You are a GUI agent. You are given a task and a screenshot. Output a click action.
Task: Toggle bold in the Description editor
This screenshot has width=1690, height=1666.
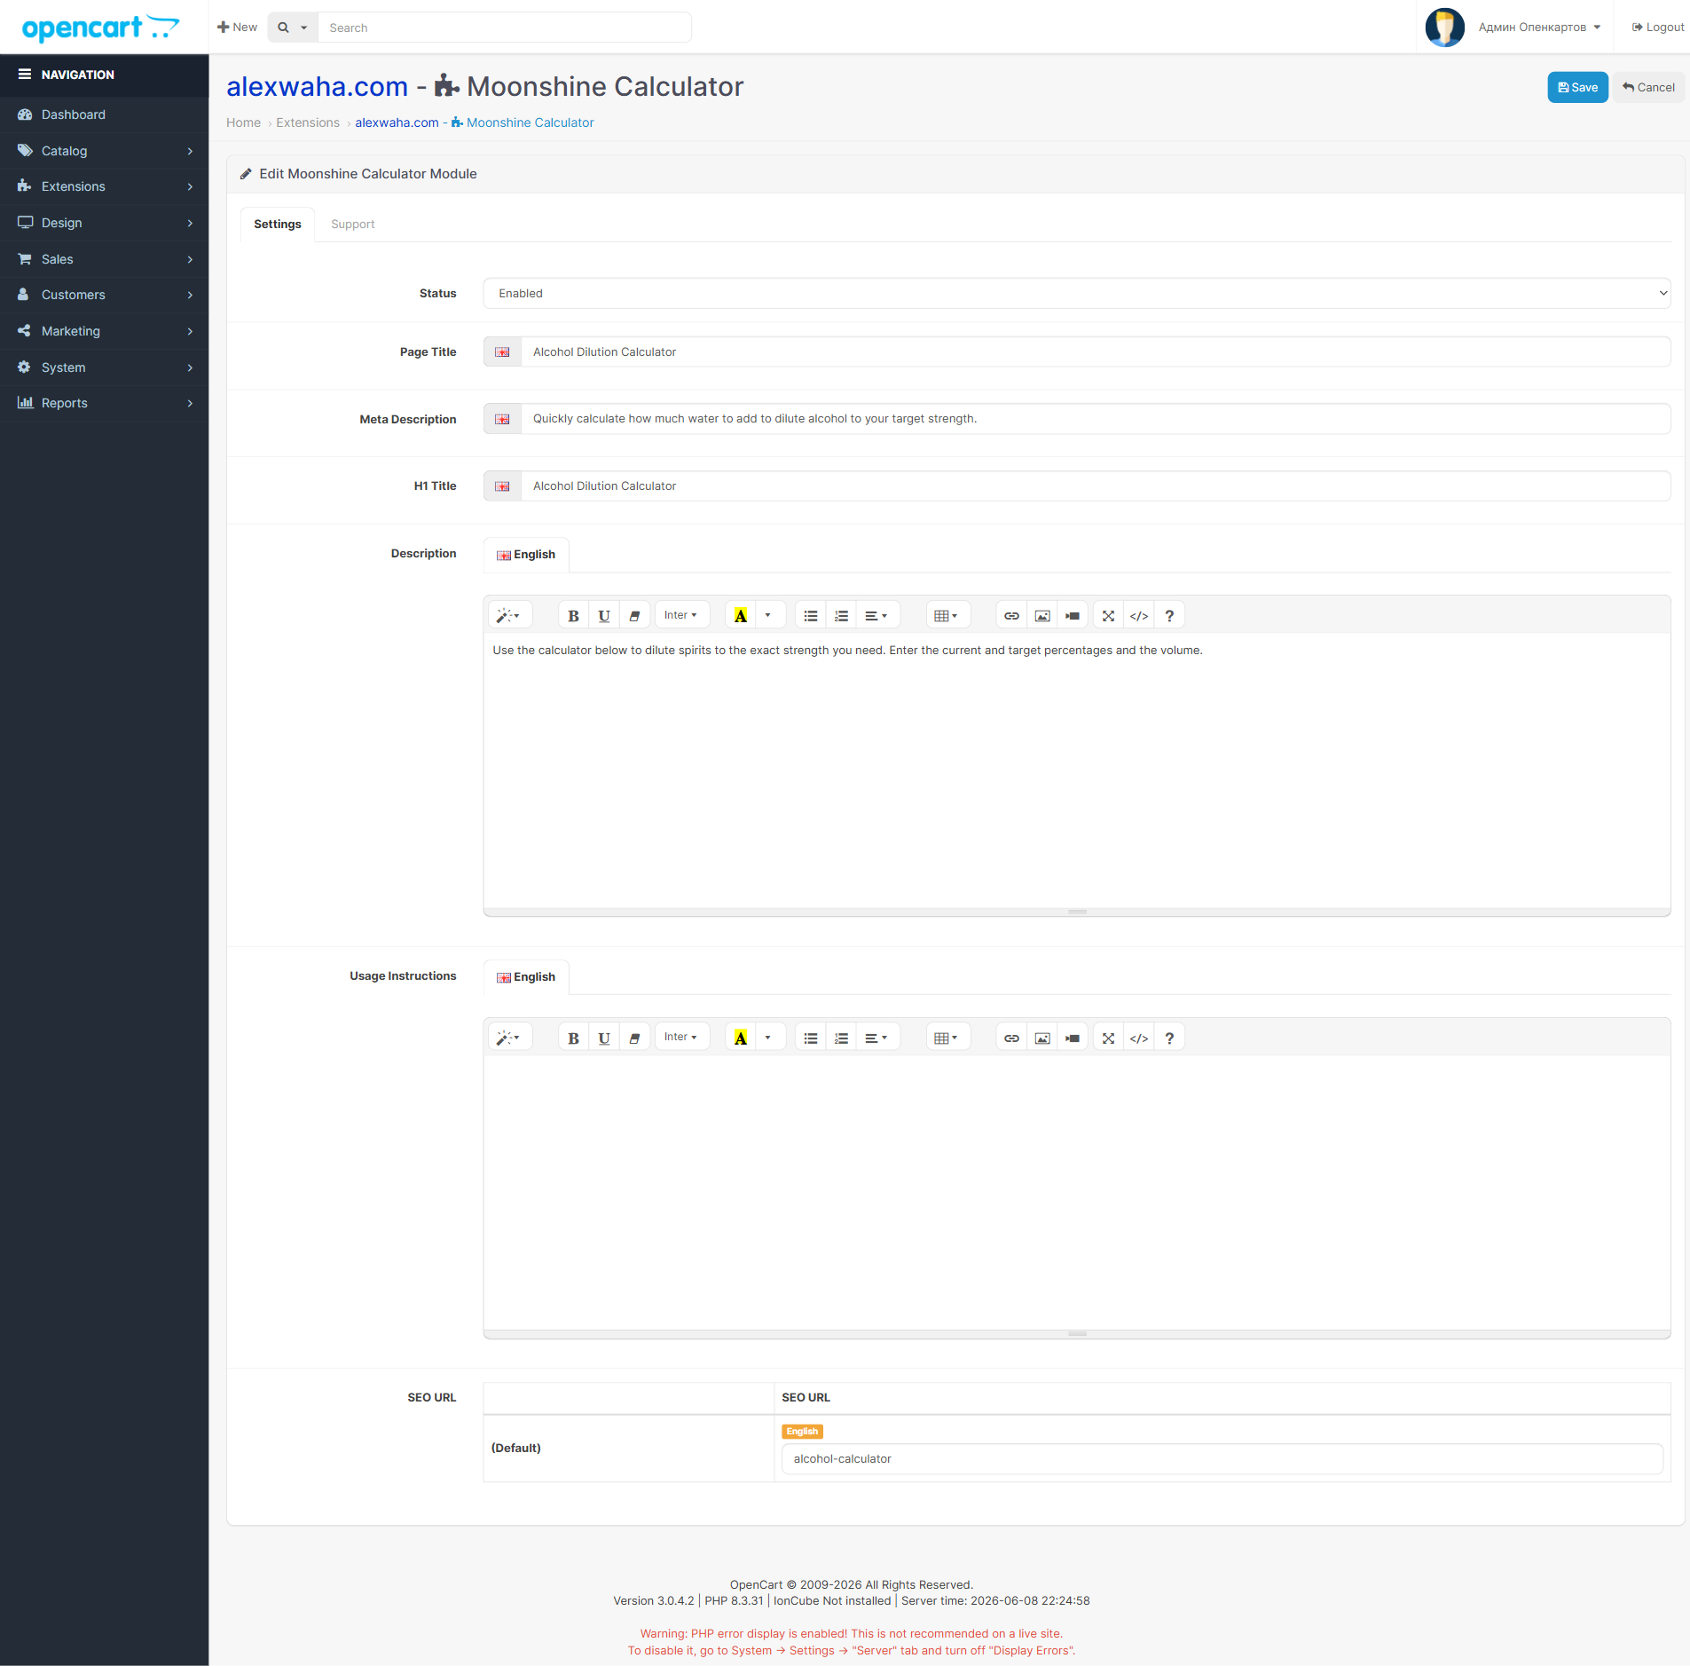pos(573,615)
